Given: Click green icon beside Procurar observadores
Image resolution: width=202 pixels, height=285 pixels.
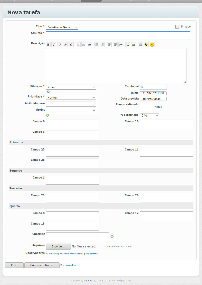Looking at the screenshot, I should coord(47,254).
